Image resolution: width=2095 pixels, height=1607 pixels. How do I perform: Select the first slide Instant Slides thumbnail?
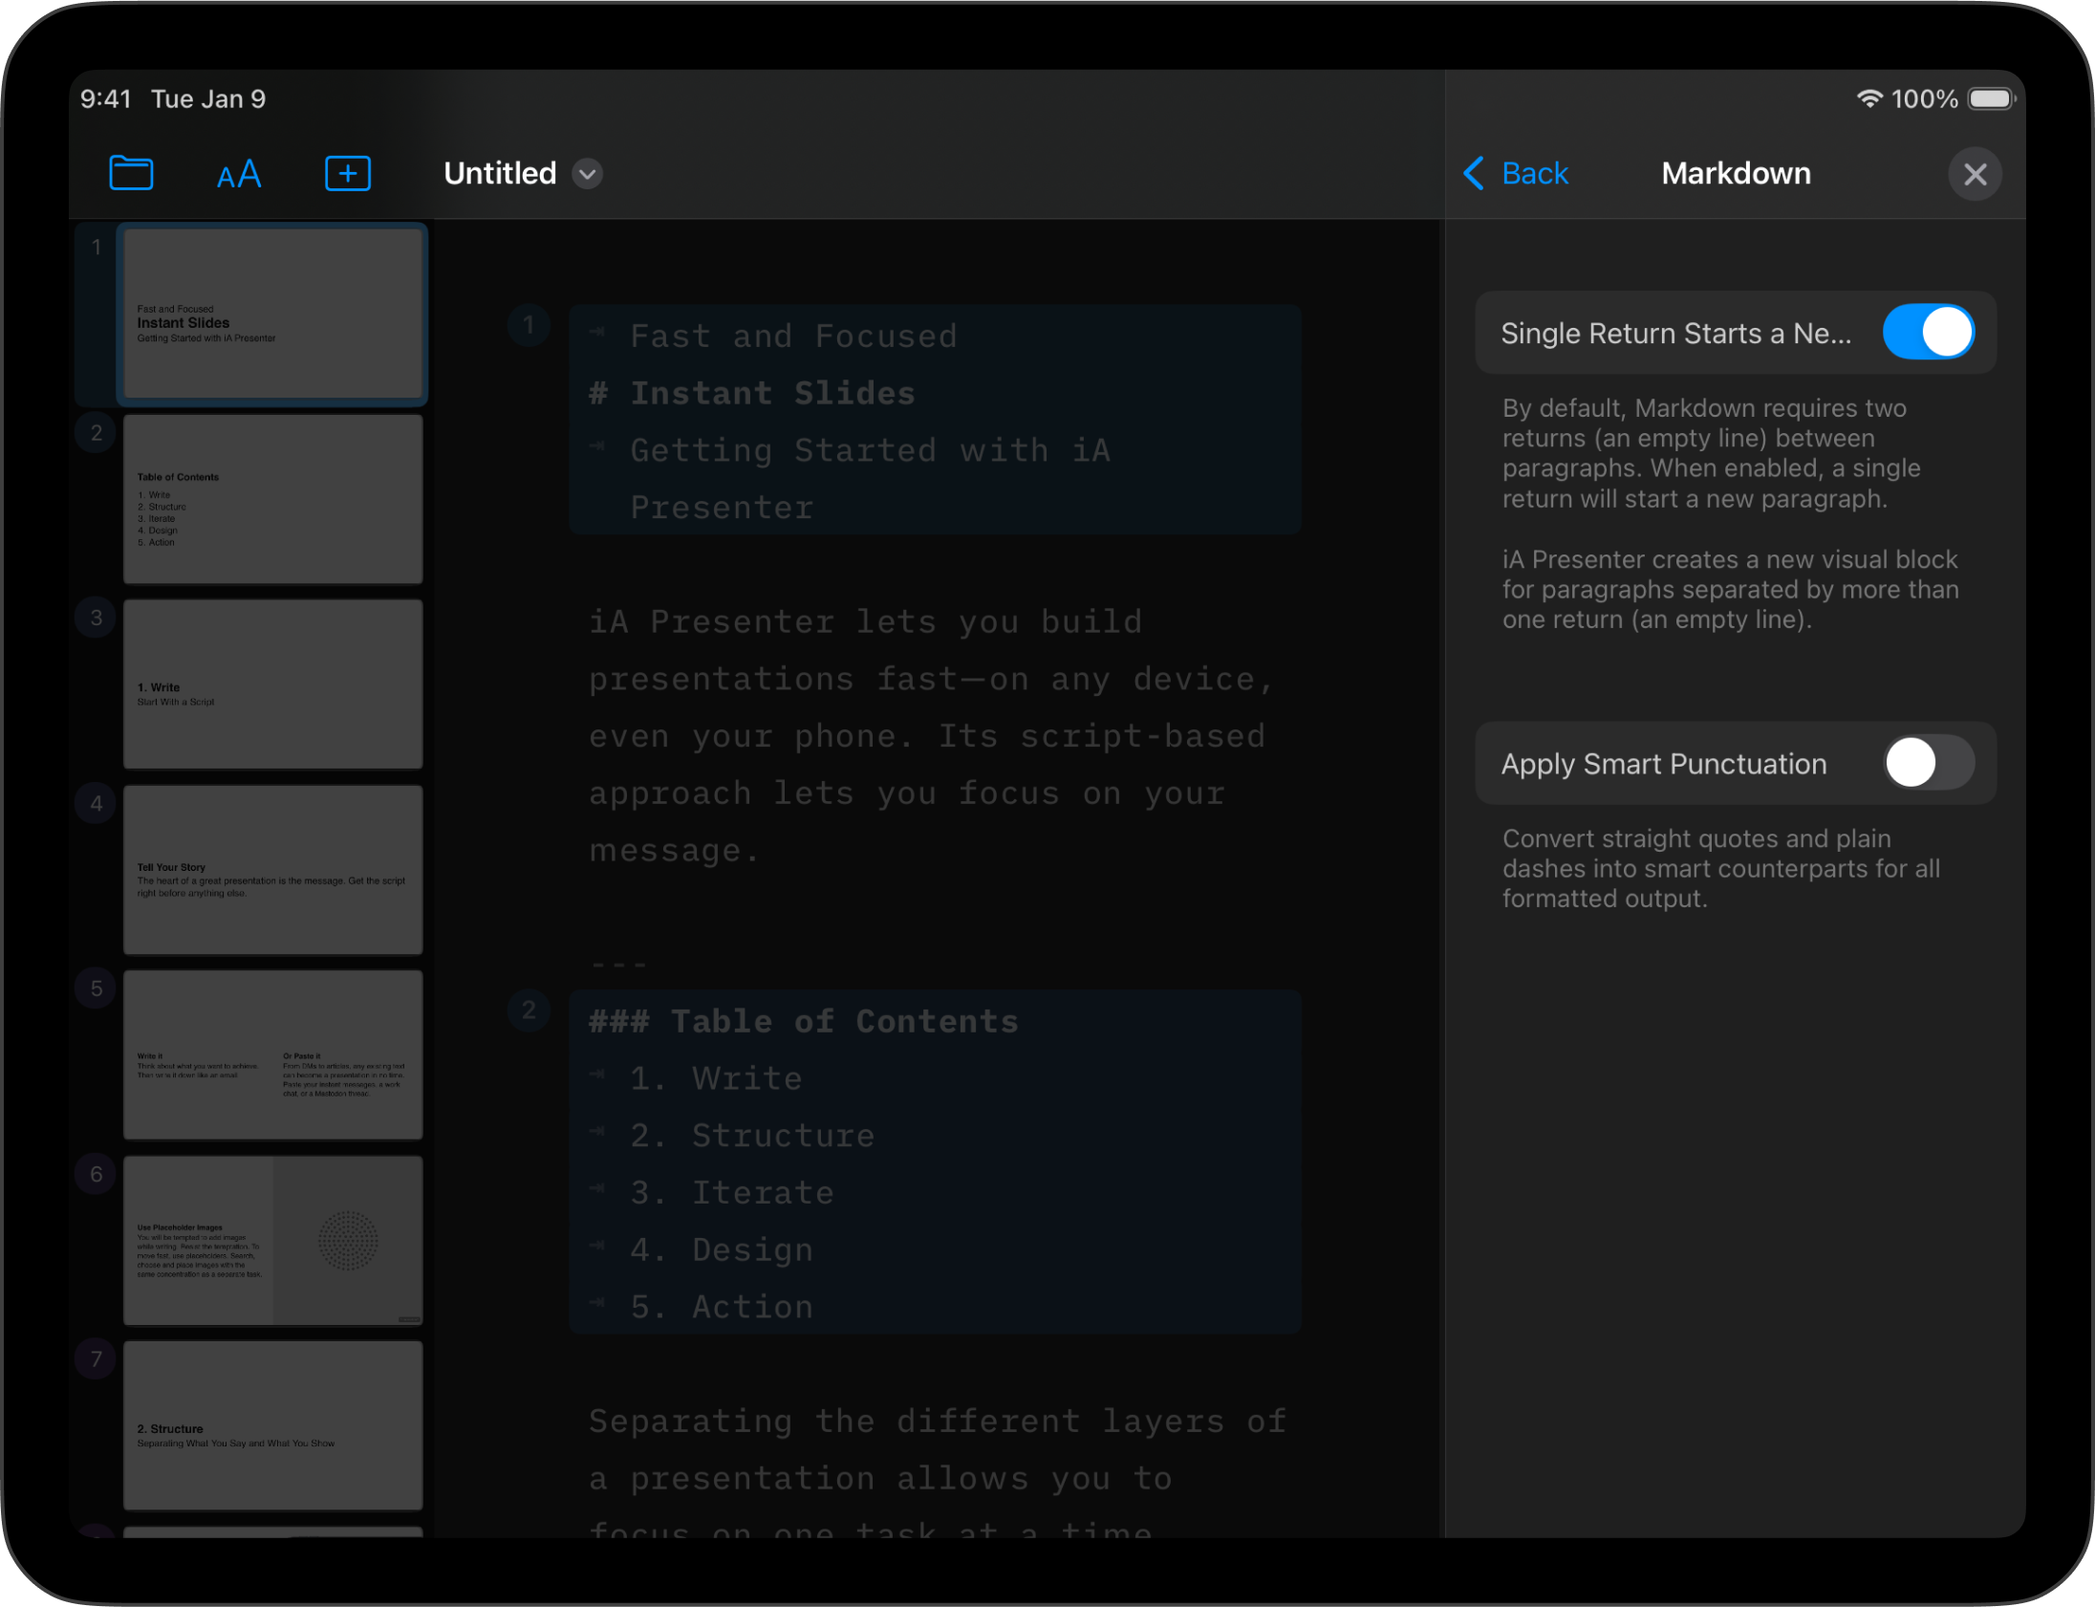(x=272, y=314)
